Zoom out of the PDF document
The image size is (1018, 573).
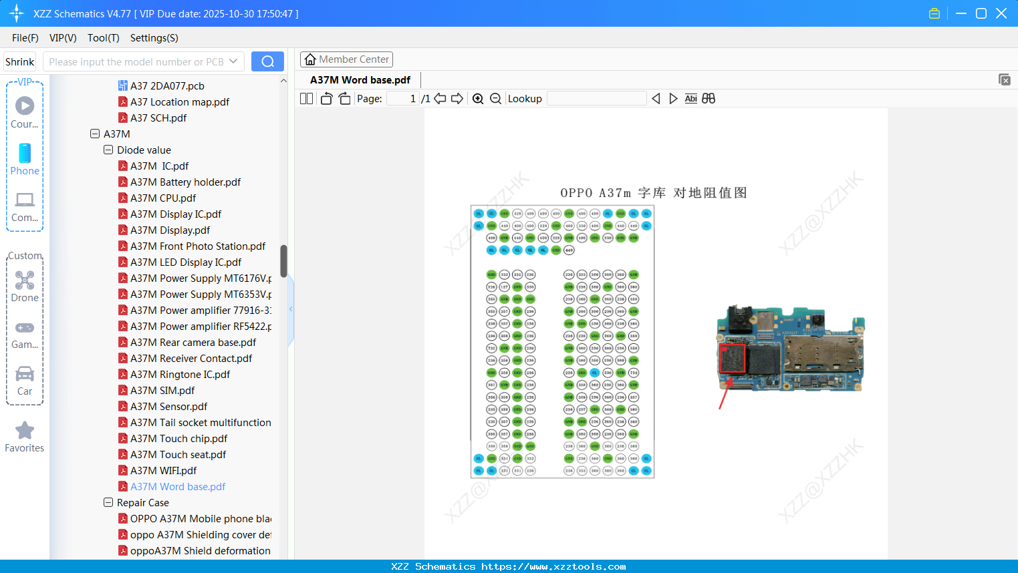click(x=495, y=98)
